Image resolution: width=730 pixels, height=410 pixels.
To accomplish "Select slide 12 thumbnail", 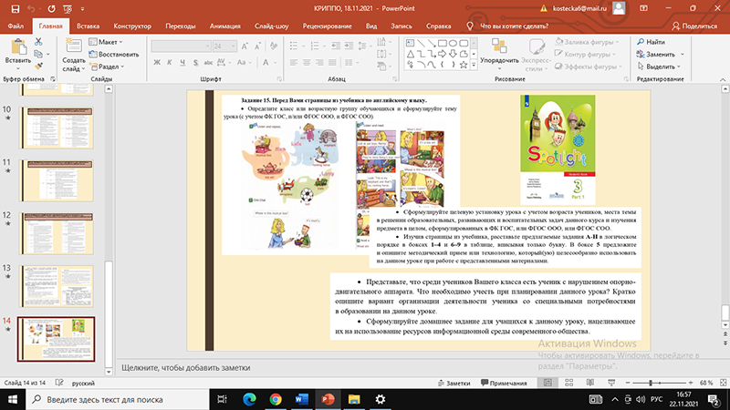I will (56, 233).
